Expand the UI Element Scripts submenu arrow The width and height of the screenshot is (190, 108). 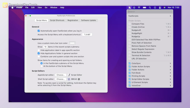click(170, 82)
